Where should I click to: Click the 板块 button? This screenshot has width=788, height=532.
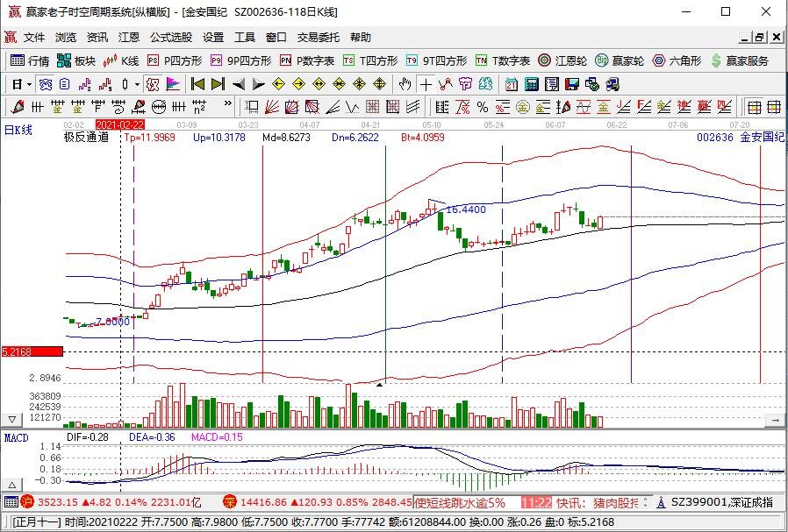point(76,60)
